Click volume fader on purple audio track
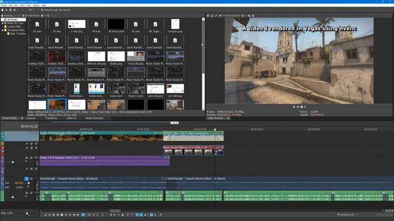This screenshot has height=221, width=394. click(x=13, y=162)
